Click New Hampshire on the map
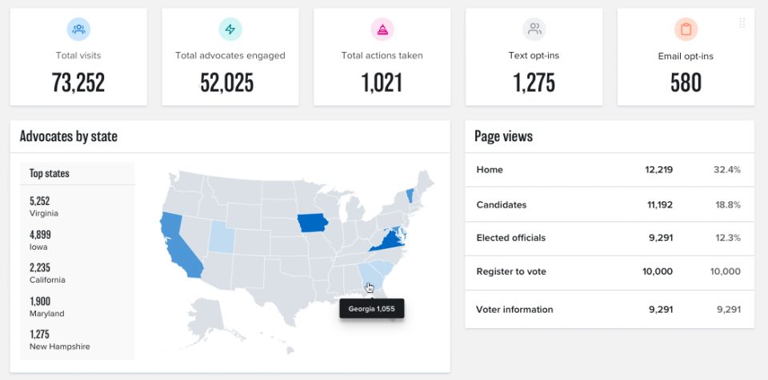The width and height of the screenshot is (768, 380). [x=410, y=195]
